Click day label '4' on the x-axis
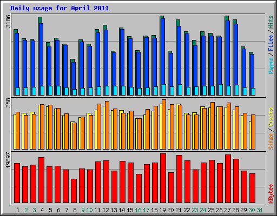 coord(42,210)
